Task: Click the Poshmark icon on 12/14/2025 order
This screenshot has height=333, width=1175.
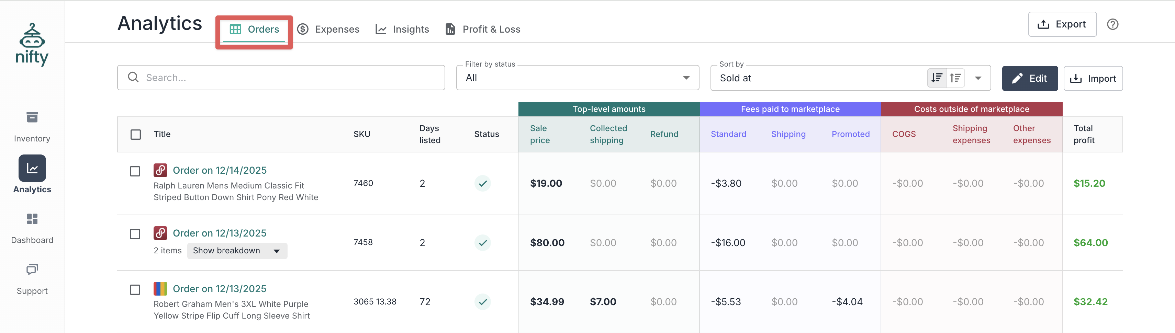Action: point(160,170)
